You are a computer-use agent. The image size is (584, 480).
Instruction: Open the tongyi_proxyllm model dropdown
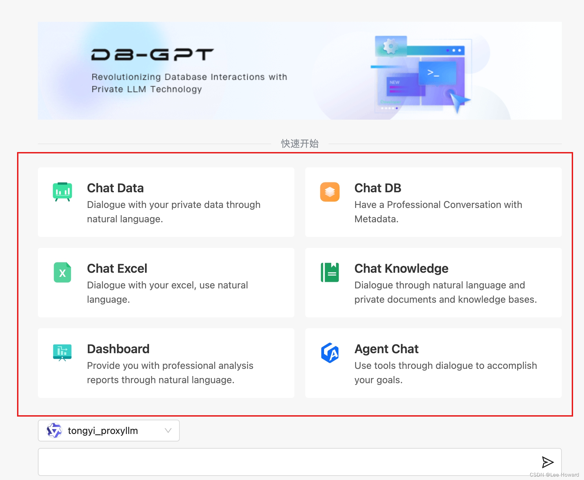109,431
